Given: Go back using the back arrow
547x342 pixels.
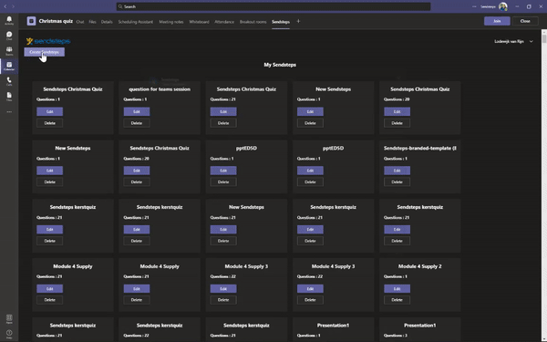Looking at the screenshot, I should (5, 6).
